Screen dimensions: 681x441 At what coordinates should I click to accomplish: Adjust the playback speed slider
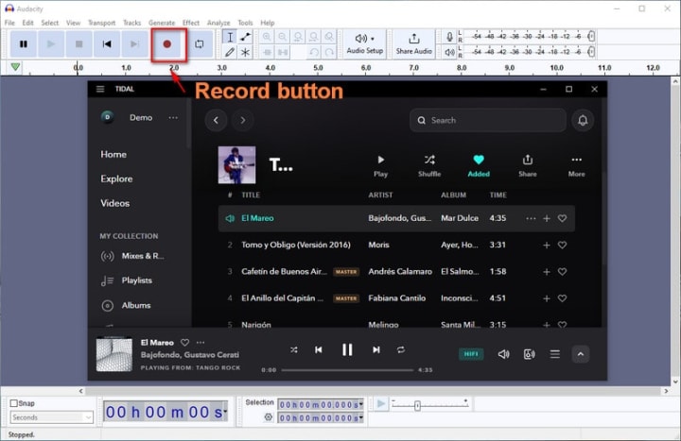click(x=417, y=406)
